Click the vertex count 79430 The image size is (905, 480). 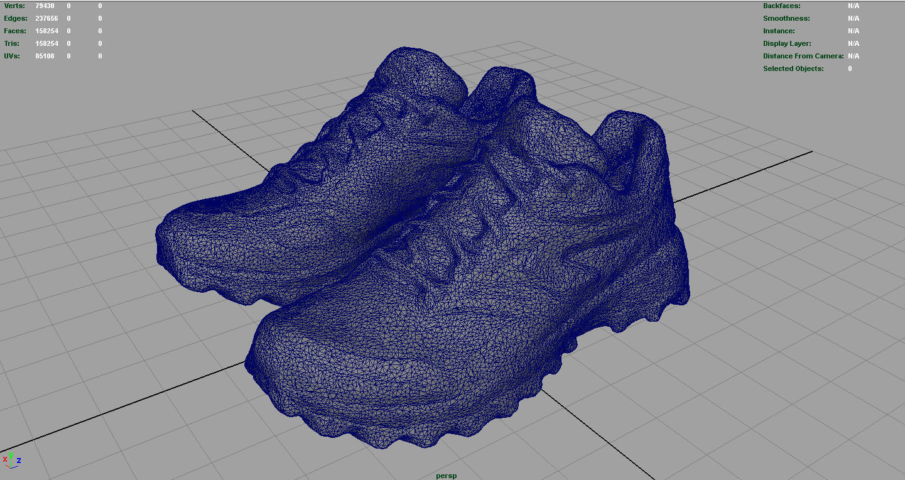coord(45,6)
